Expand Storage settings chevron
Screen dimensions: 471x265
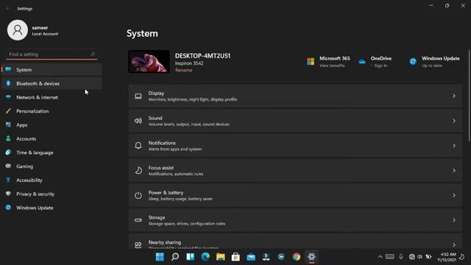tap(454, 220)
